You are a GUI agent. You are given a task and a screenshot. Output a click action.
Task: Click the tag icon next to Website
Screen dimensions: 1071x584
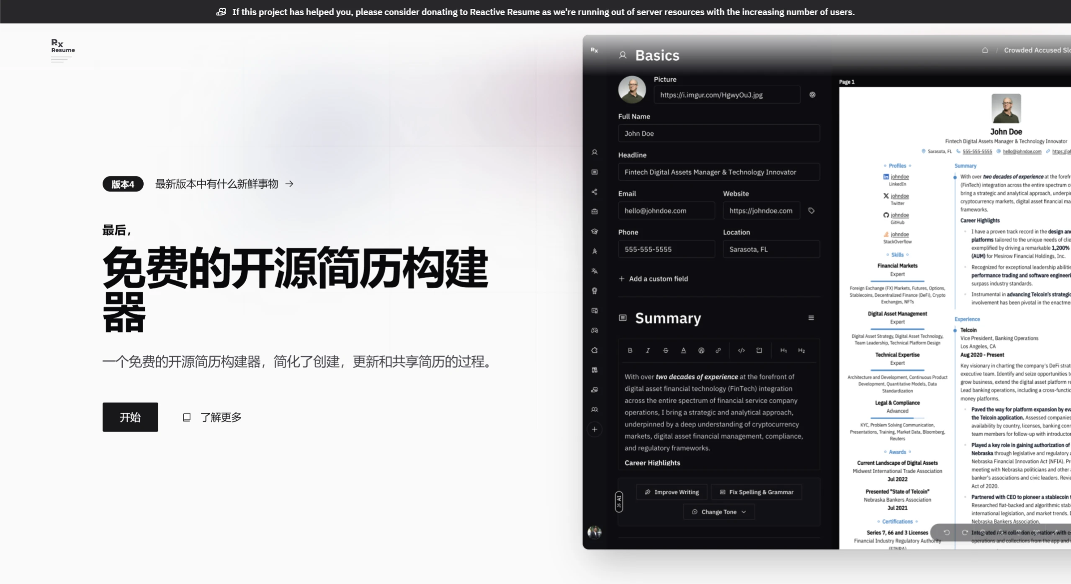(x=811, y=211)
